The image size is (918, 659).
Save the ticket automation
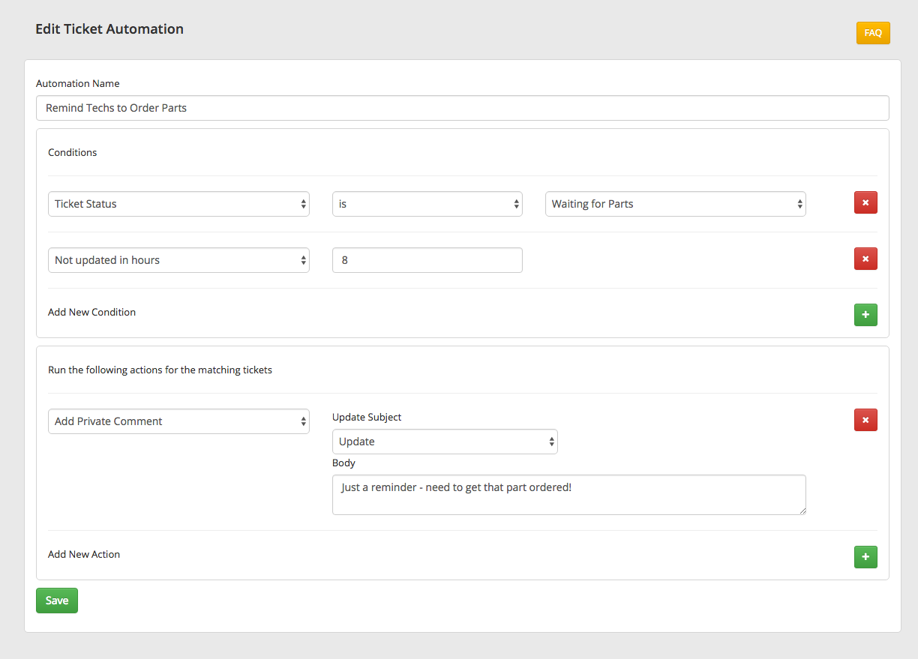57,601
